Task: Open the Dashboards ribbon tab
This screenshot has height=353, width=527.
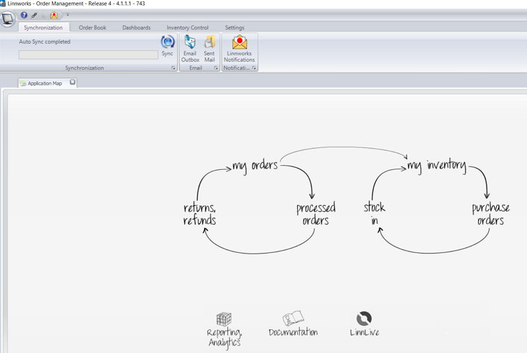Action: 136,28
